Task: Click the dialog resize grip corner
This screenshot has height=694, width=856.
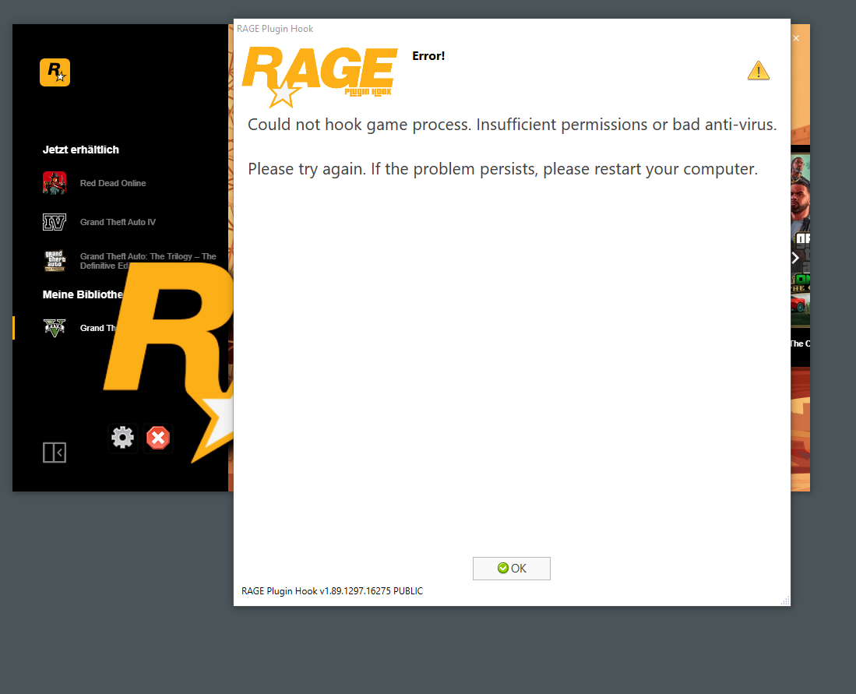Action: pyautogui.click(x=785, y=601)
